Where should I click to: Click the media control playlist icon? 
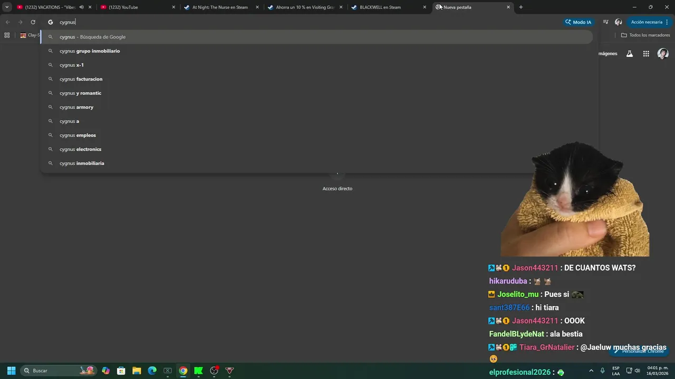(605, 22)
